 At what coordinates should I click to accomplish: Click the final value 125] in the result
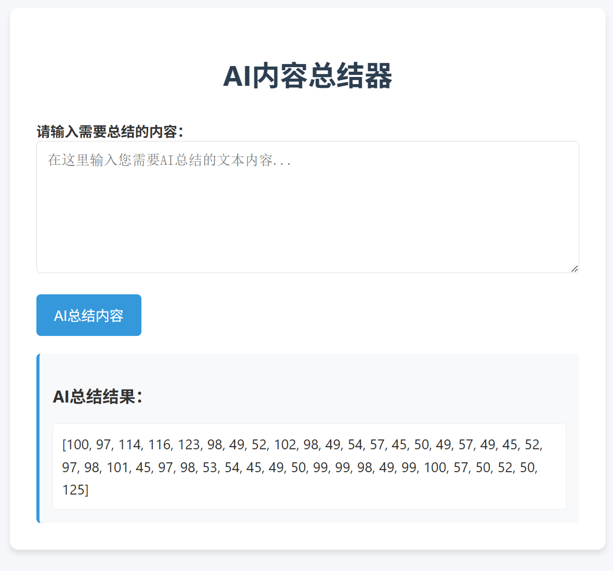point(75,490)
